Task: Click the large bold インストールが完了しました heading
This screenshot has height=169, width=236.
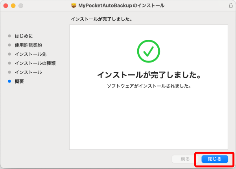Action: (x=149, y=75)
